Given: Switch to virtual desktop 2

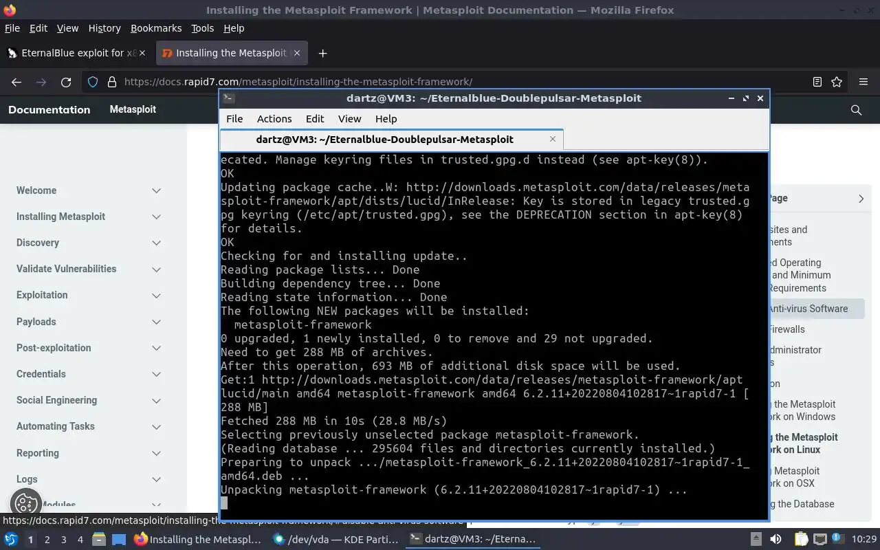Looking at the screenshot, I should 47,540.
